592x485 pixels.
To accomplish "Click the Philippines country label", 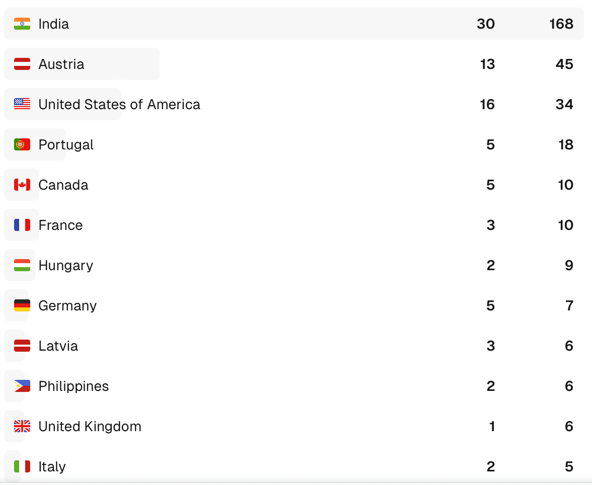I will (73, 386).
